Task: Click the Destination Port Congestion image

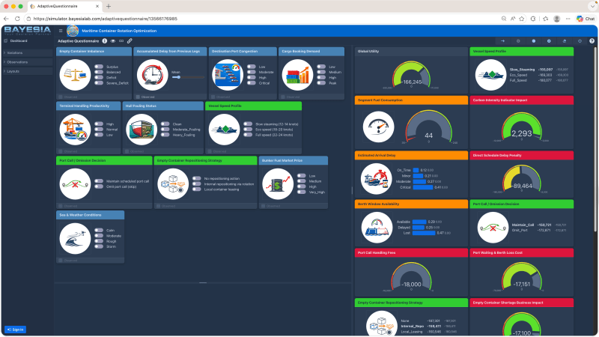Action: [x=228, y=74]
